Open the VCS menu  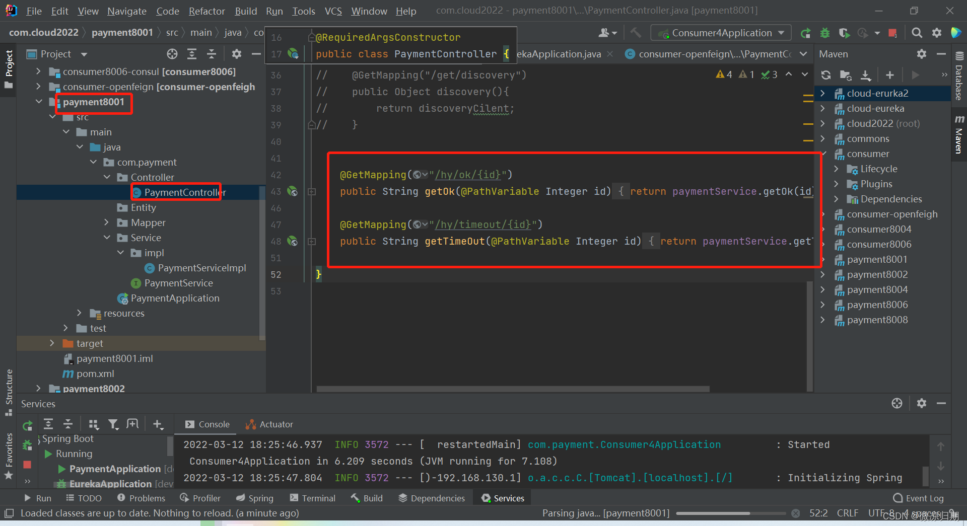(333, 11)
